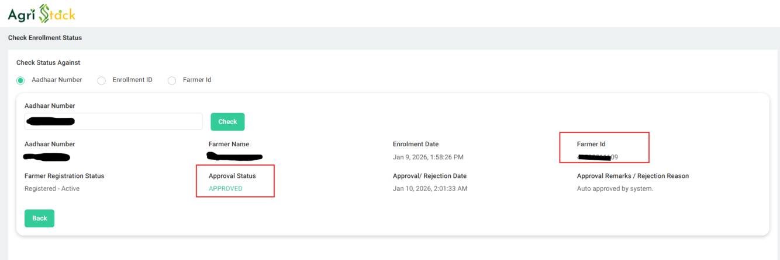The image size is (780, 260).
Task: Click the Approval Remarks / Rejection Reason label
Action: pyautogui.click(x=633, y=175)
